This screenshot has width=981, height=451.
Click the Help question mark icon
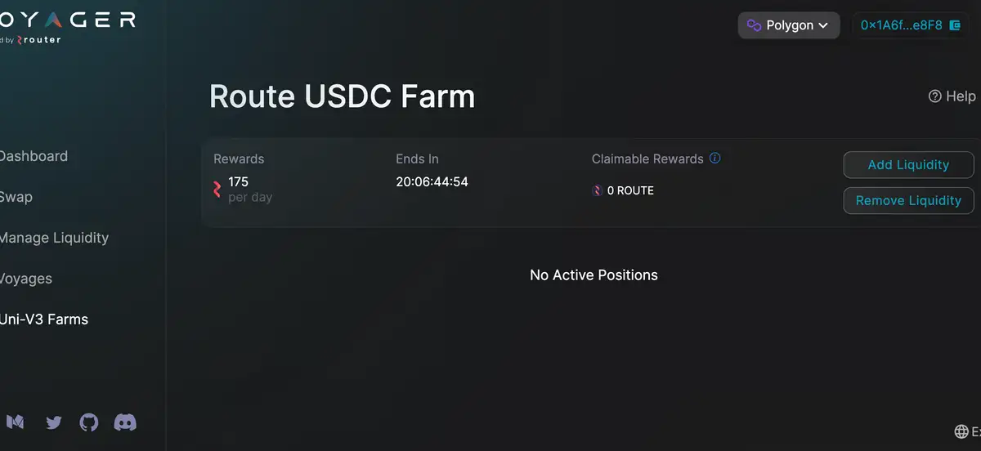pos(935,96)
